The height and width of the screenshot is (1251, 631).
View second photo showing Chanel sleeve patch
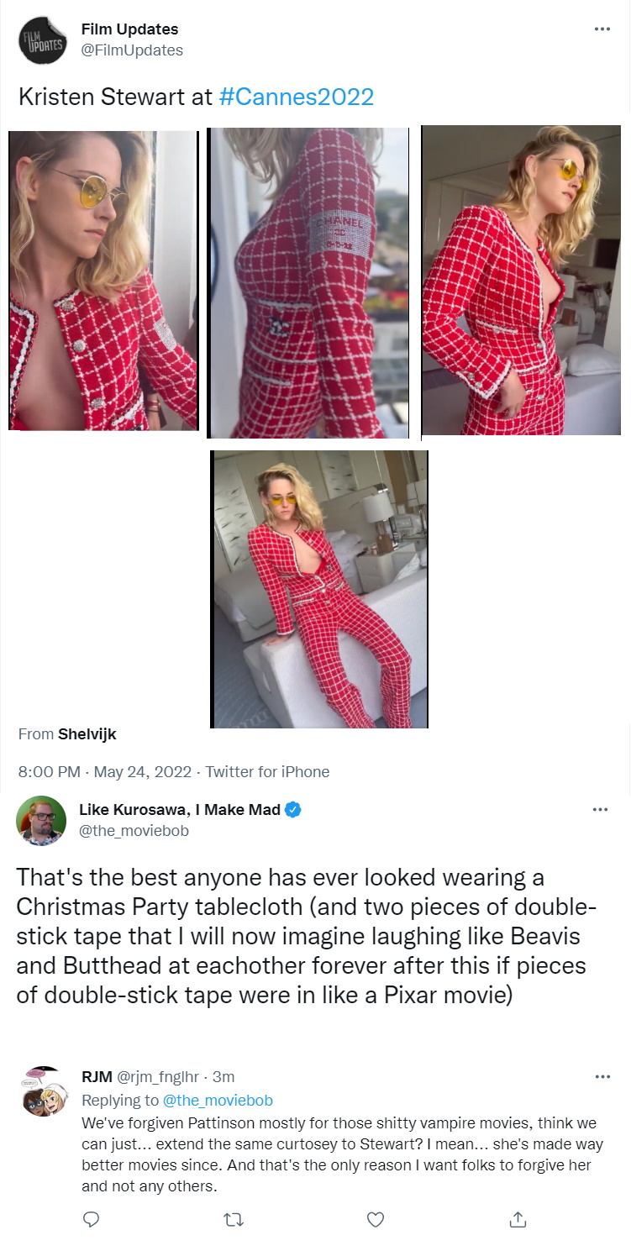tap(308, 282)
